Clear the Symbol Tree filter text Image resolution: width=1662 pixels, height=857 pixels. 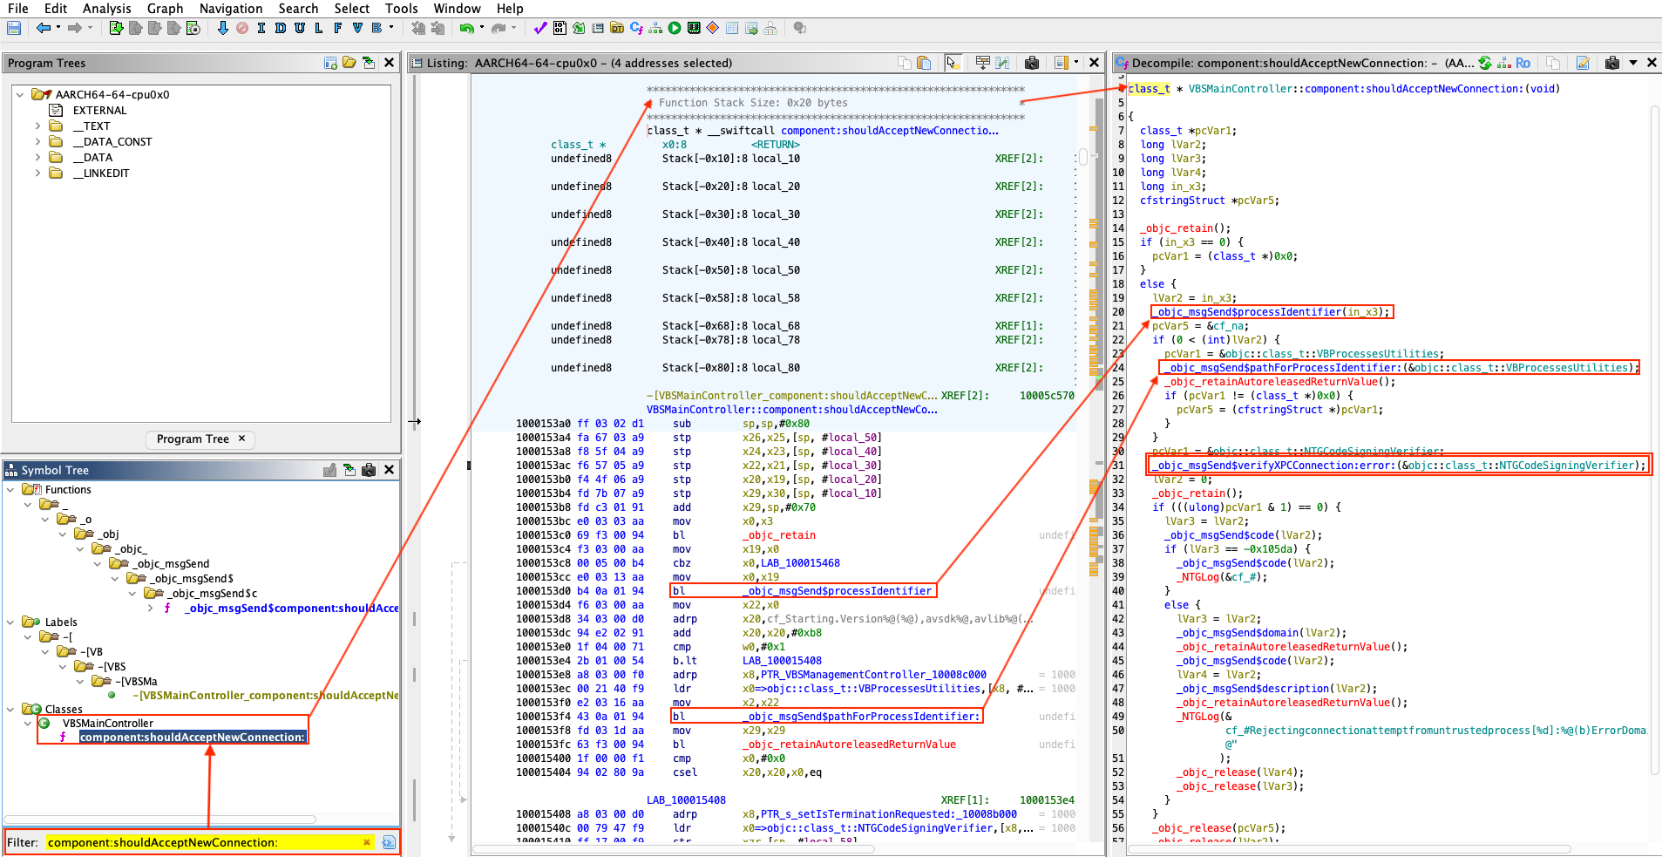click(x=367, y=842)
